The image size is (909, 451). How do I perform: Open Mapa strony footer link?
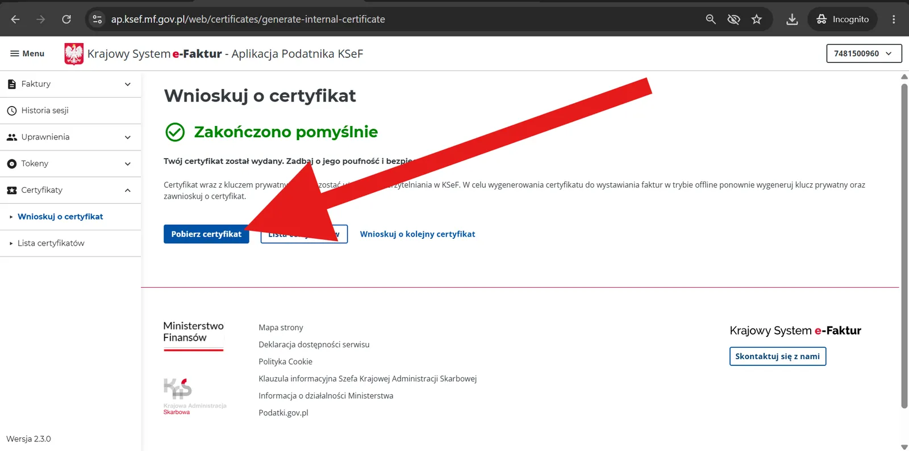(281, 327)
